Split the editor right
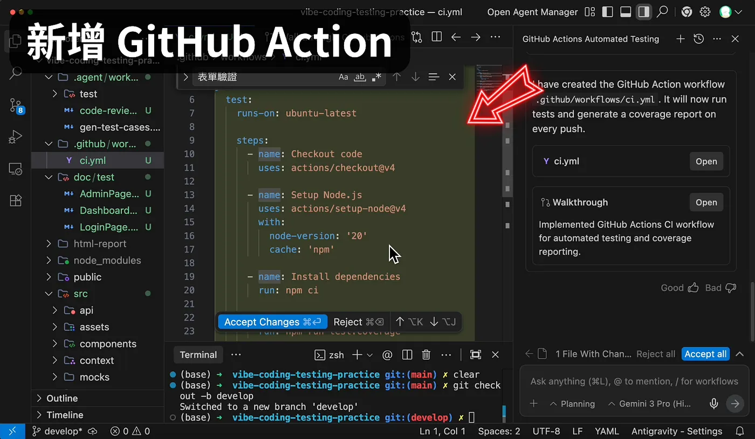 click(436, 37)
